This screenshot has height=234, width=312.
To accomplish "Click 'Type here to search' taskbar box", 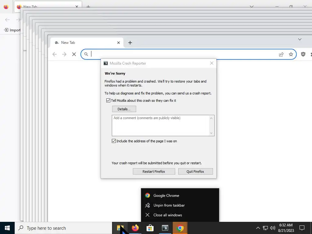I will [63, 228].
